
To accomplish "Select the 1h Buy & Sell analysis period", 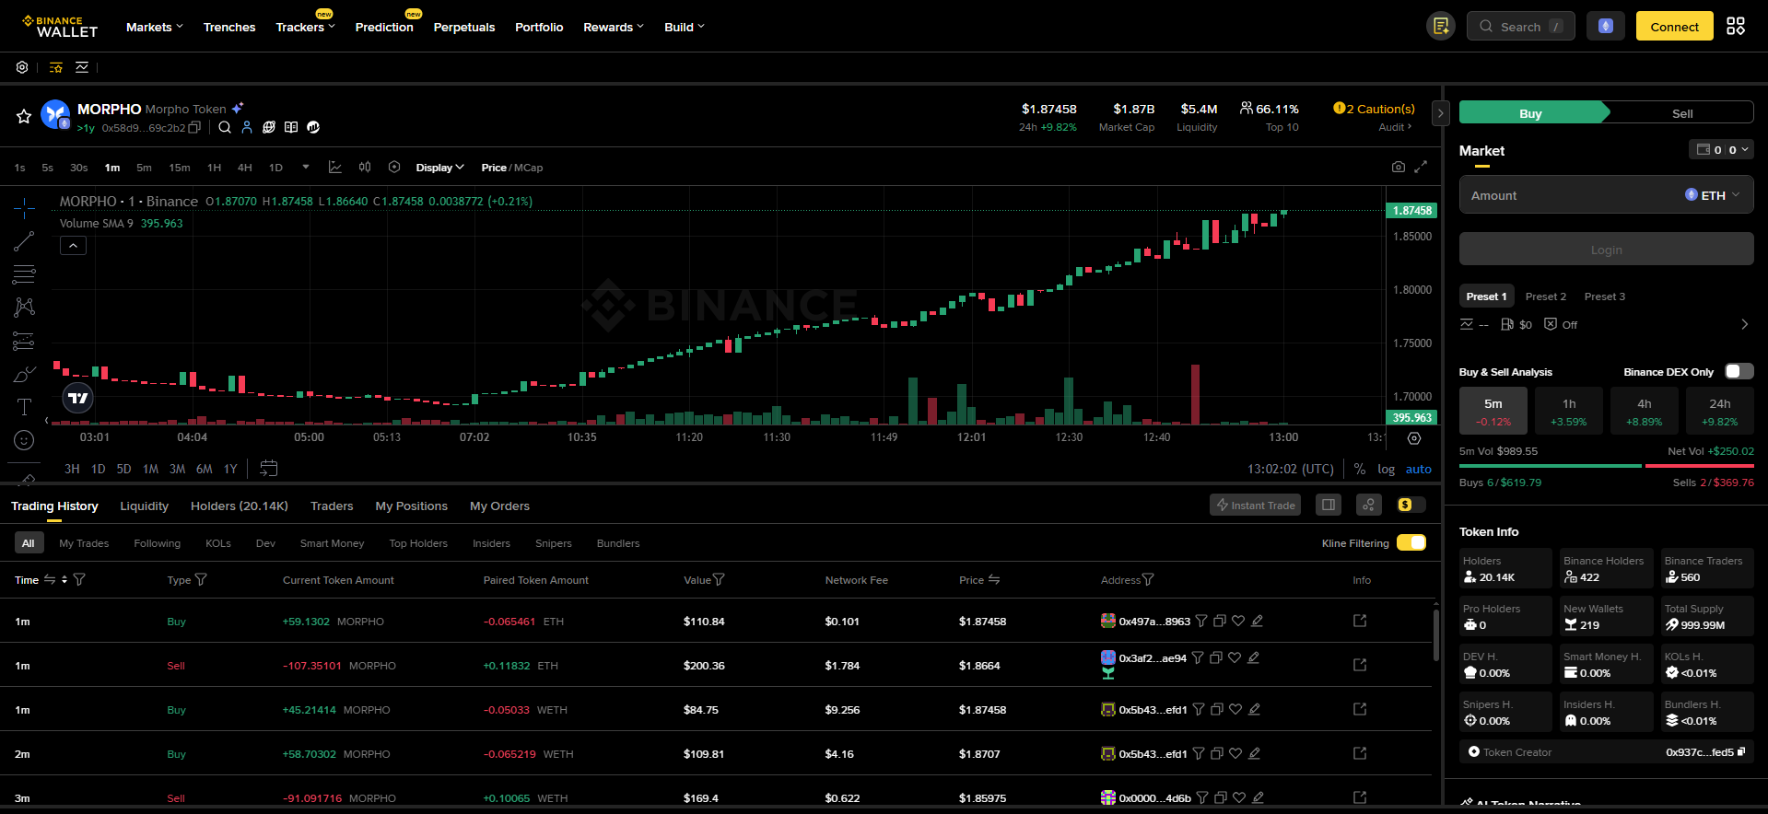I will [x=1568, y=410].
